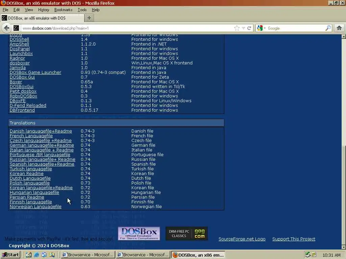
Task: Download Danish languagefile+Readme
Action: tap(41, 131)
